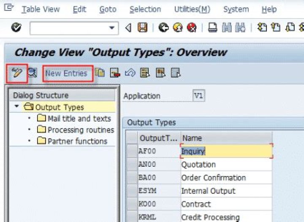Viewport: 304px width, 222px height.
Task: Select Mail title and texts folder
Action: (74, 118)
